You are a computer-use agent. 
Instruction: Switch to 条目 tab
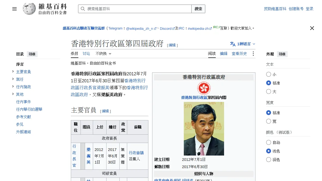(x=75, y=54)
